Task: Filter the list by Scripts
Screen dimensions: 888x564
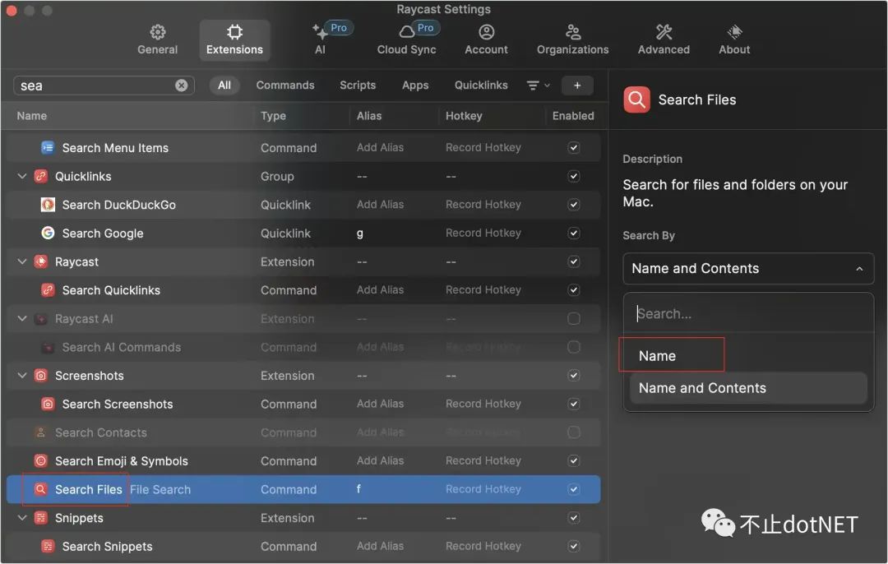Action: point(358,86)
